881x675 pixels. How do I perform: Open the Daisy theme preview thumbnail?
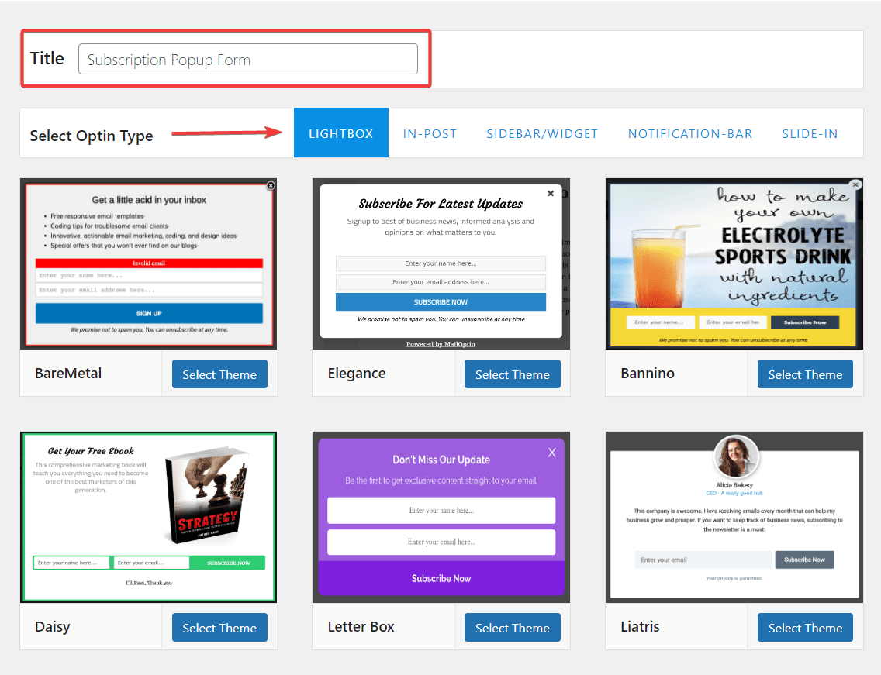pyautogui.click(x=148, y=517)
